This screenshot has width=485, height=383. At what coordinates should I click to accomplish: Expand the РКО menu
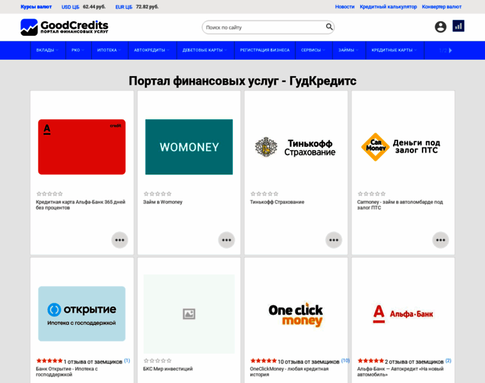coord(78,50)
